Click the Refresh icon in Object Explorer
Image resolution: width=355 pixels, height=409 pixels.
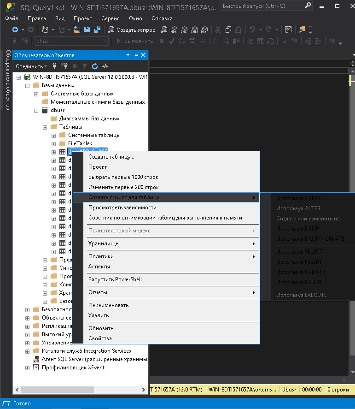click(95, 66)
